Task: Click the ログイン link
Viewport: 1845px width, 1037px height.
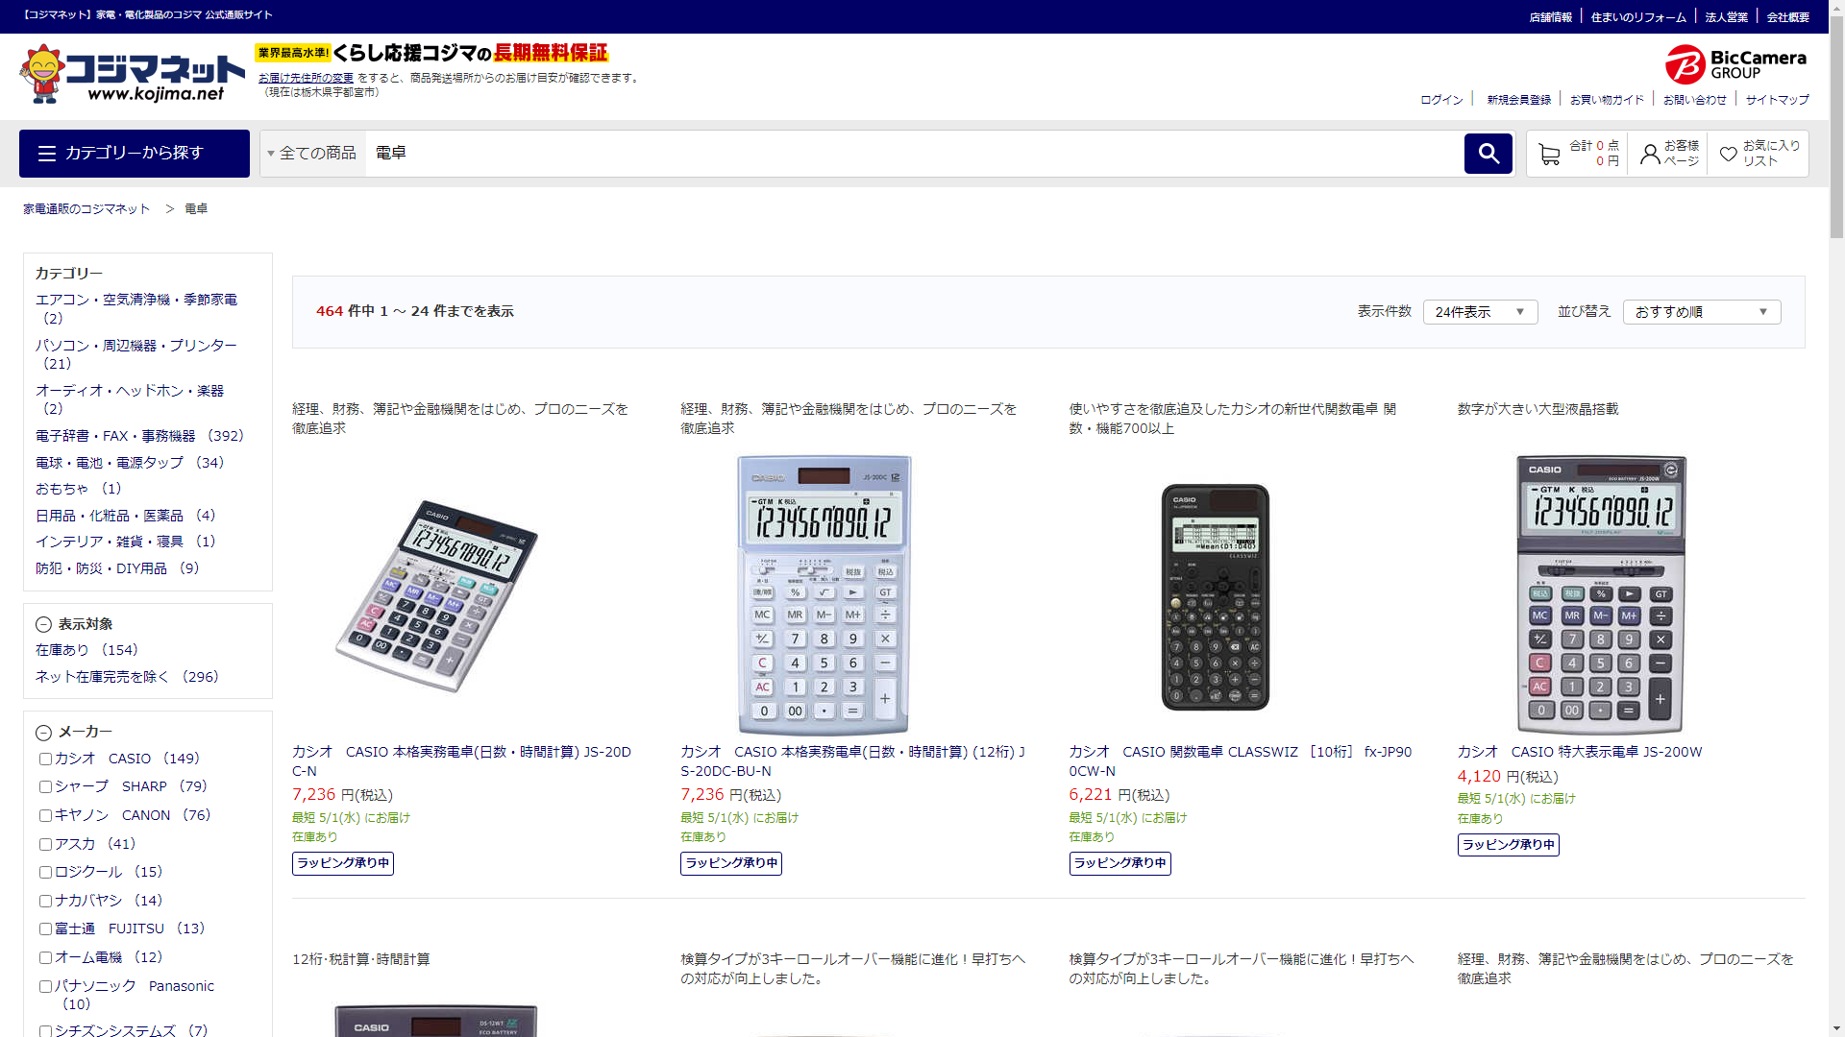Action: 1441,100
